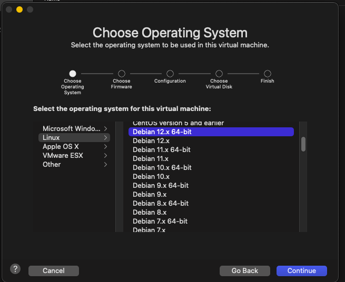The image size is (345, 282).
Task: Choose Debian 7.x 64-bit
Action: 160,221
